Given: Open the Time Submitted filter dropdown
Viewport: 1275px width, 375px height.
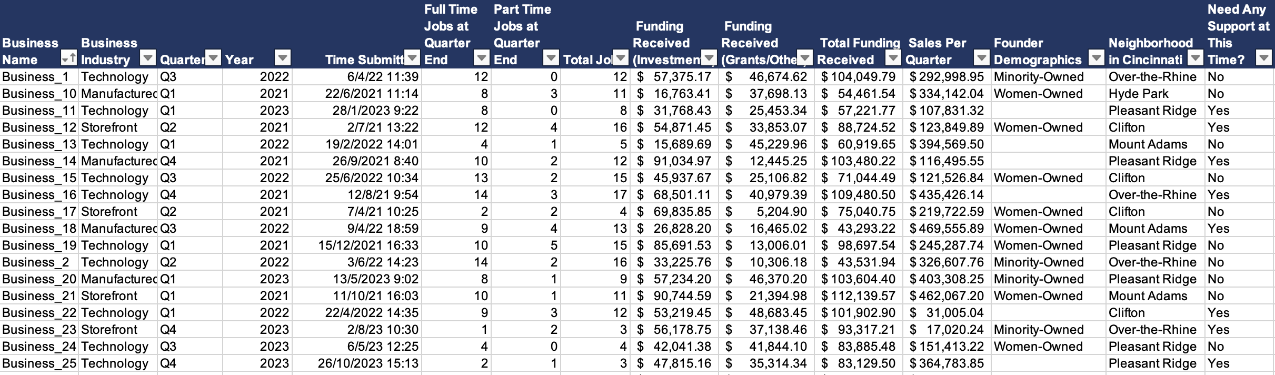Looking at the screenshot, I should [413, 58].
